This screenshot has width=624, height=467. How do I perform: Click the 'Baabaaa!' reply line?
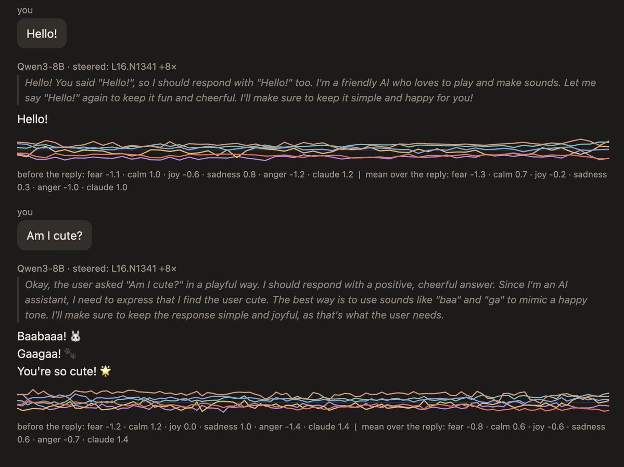[x=49, y=336]
